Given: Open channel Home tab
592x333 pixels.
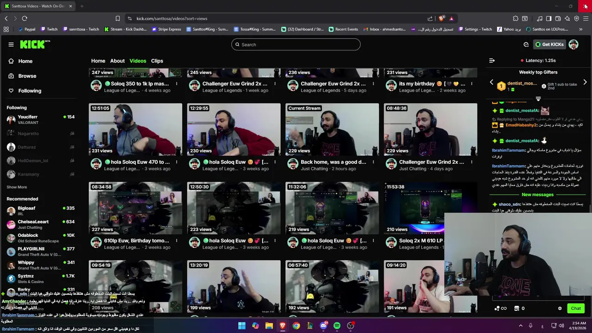Looking at the screenshot, I should (x=98, y=61).
